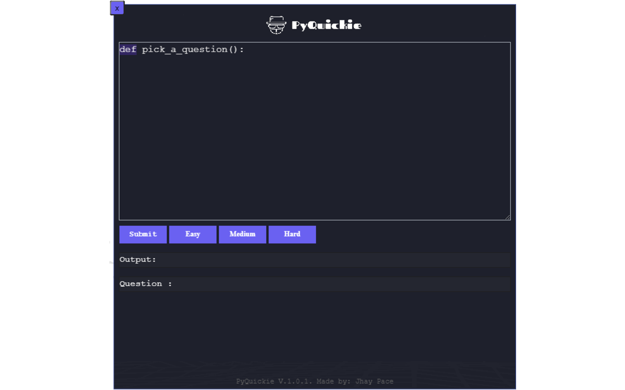Submit the code answer
Screen dimensions: 625x390
(x=143, y=234)
